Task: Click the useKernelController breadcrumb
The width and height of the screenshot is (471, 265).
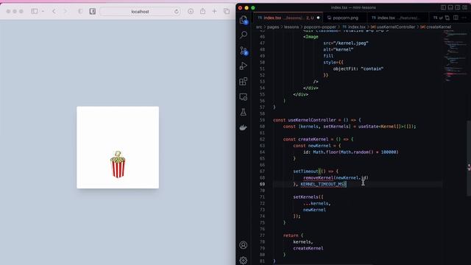Action: 393,26
